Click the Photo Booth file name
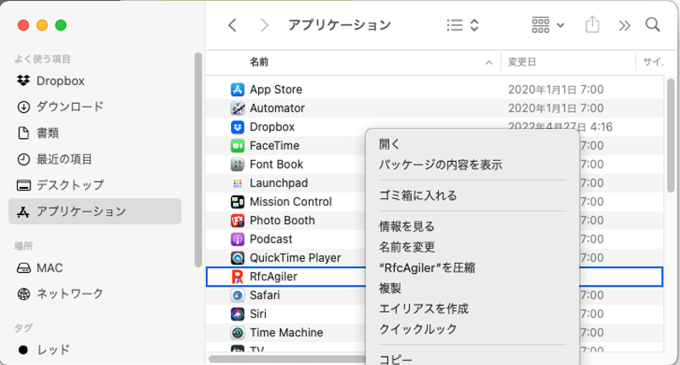The image size is (680, 365). [x=283, y=221]
